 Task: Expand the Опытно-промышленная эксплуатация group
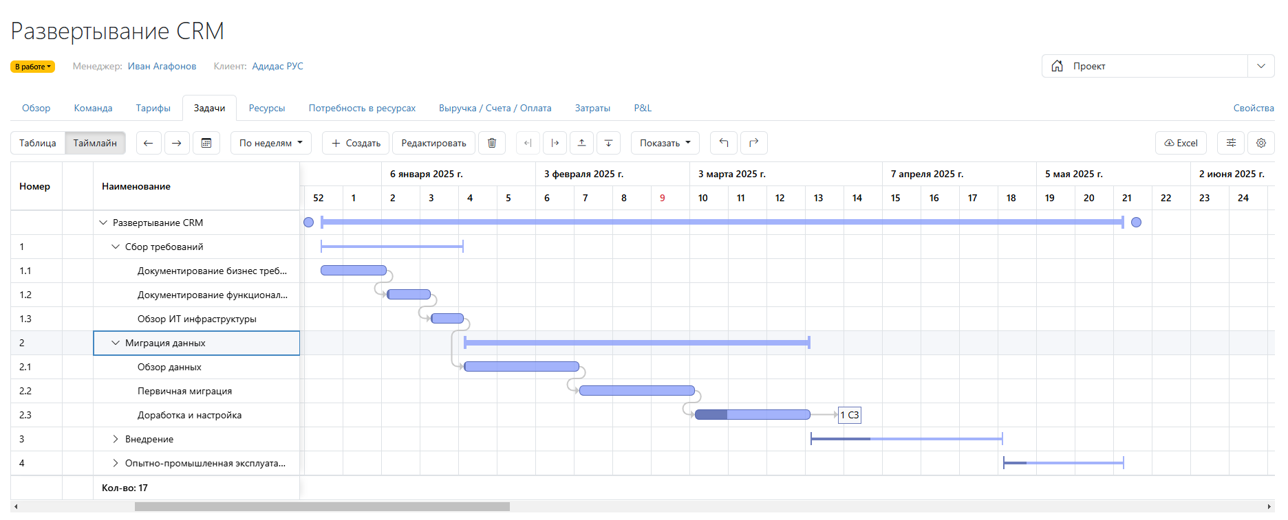point(116,463)
